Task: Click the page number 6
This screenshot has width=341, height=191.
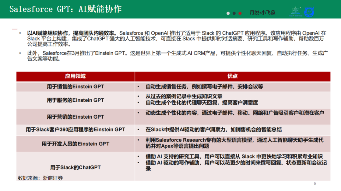Action: [x=315, y=183]
